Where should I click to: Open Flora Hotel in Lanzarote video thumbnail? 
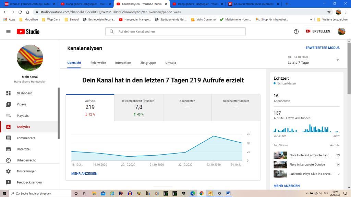[x=280, y=155]
